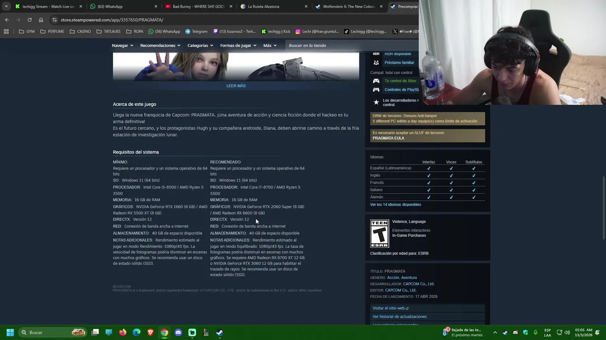Open the PRAGMATA EULA notice

tap(388, 138)
